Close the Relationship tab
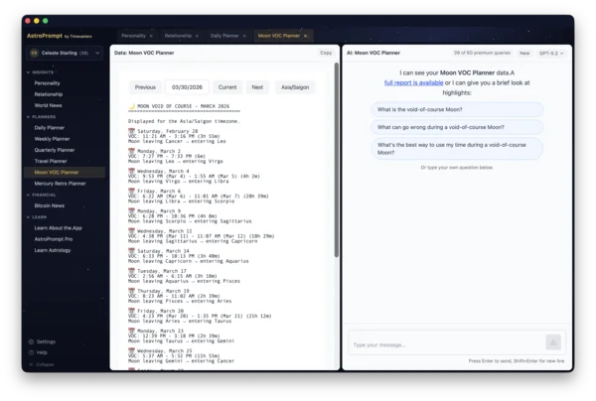This screenshot has height=401, width=596. click(x=197, y=36)
